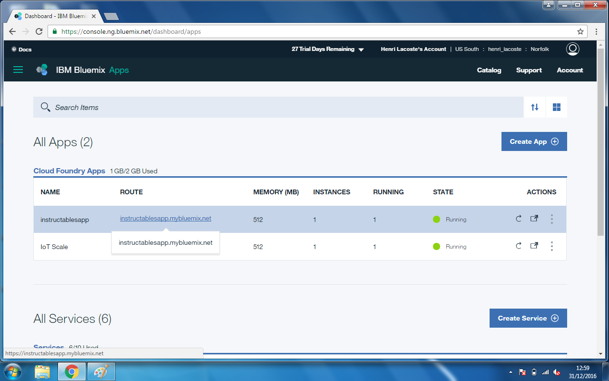Open the instructablesapp.mybluemix.net route link

click(x=166, y=219)
